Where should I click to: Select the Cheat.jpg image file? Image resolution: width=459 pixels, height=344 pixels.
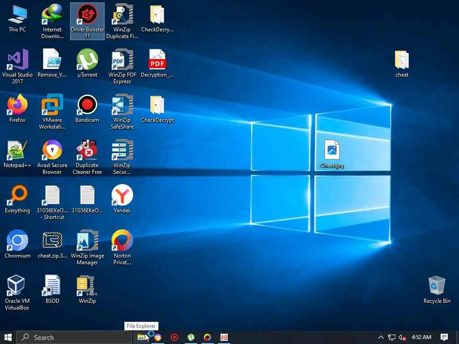[332, 154]
